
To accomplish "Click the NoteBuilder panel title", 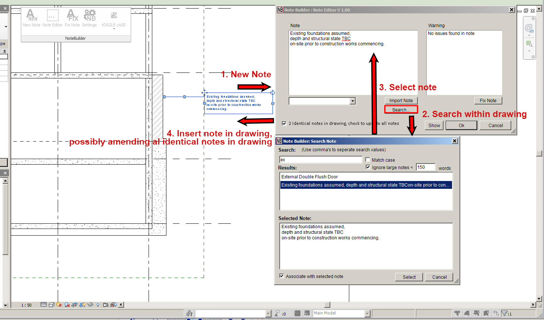I will [x=76, y=38].
